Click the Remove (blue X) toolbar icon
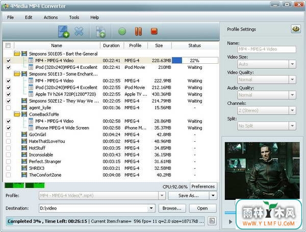Viewport: 306px width, 232px height. tap(79, 31)
